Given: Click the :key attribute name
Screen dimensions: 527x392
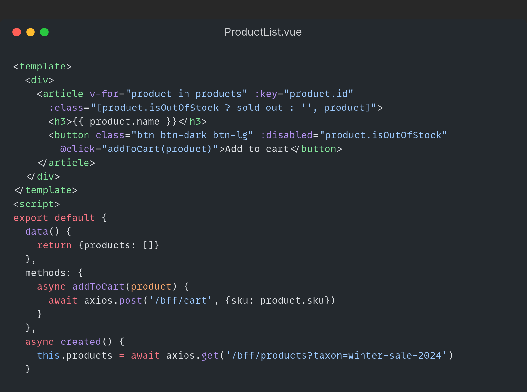Looking at the screenshot, I should coord(266,94).
